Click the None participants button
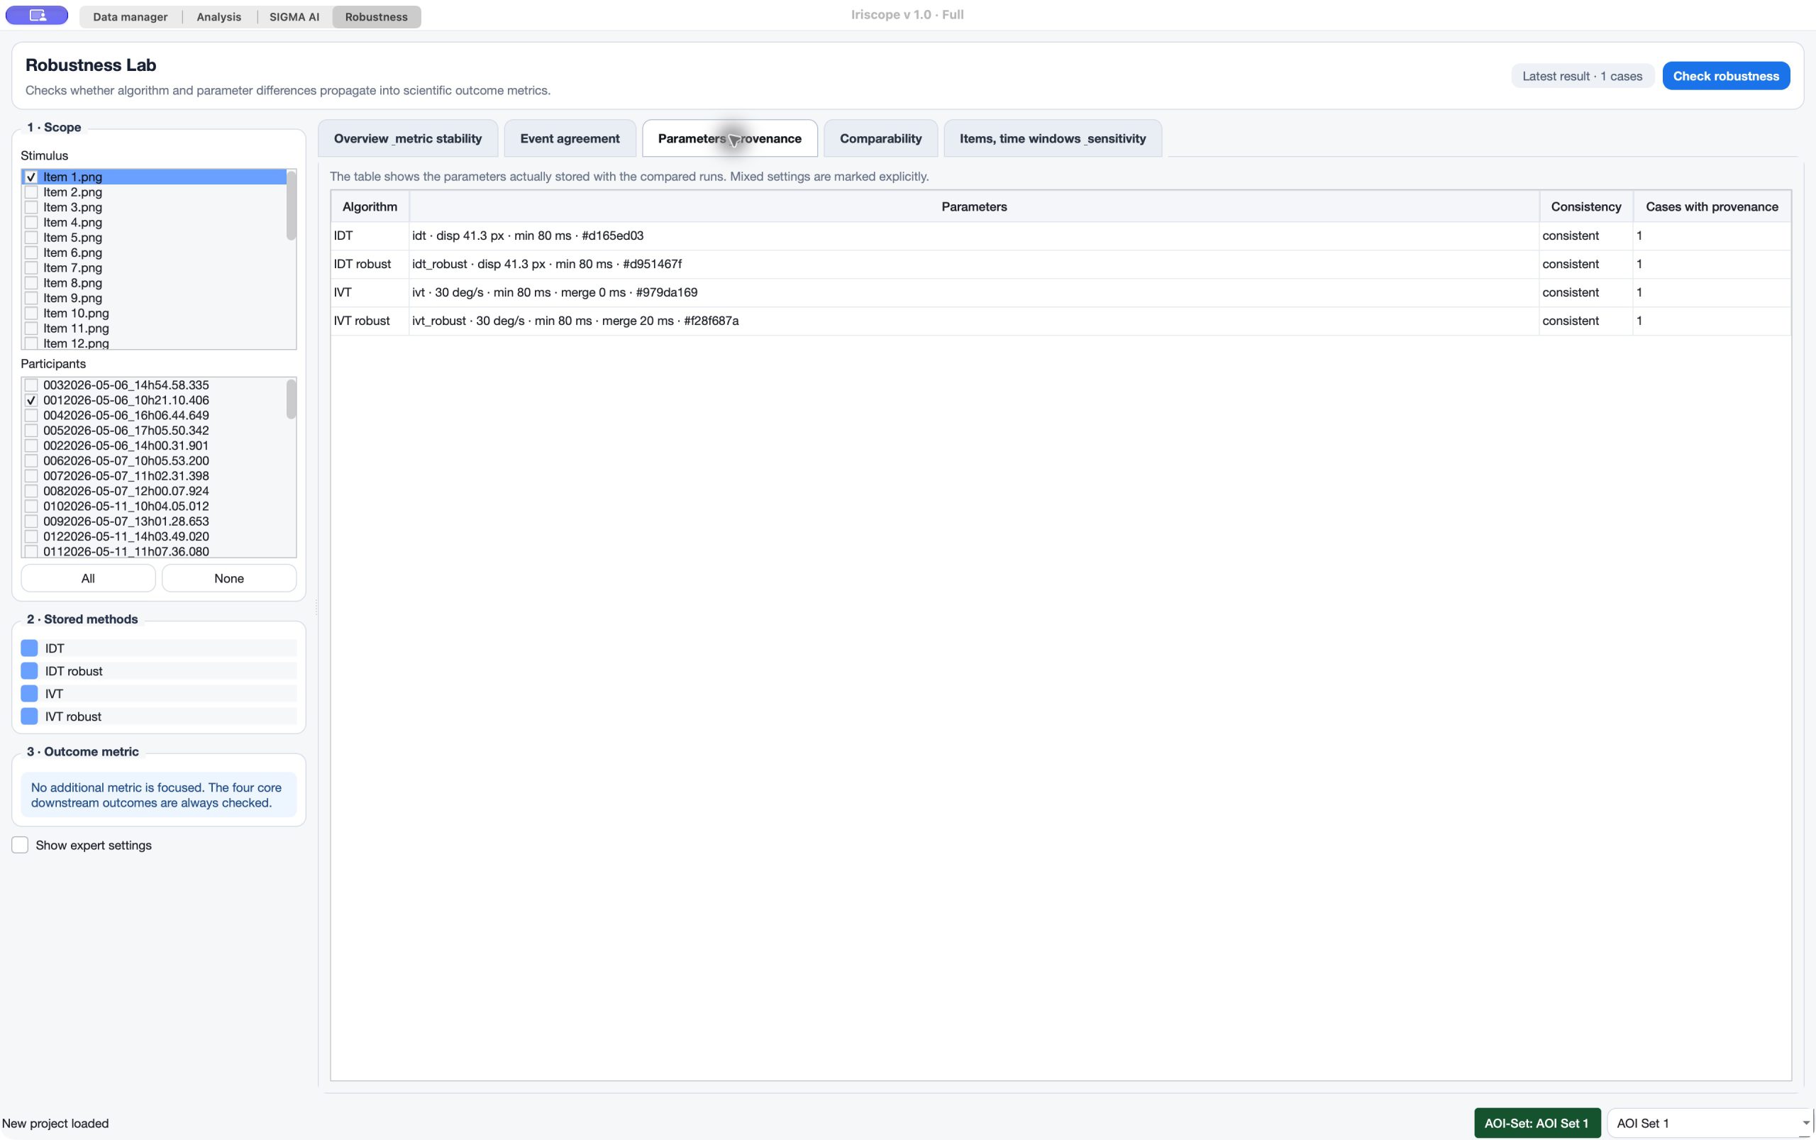 click(229, 578)
